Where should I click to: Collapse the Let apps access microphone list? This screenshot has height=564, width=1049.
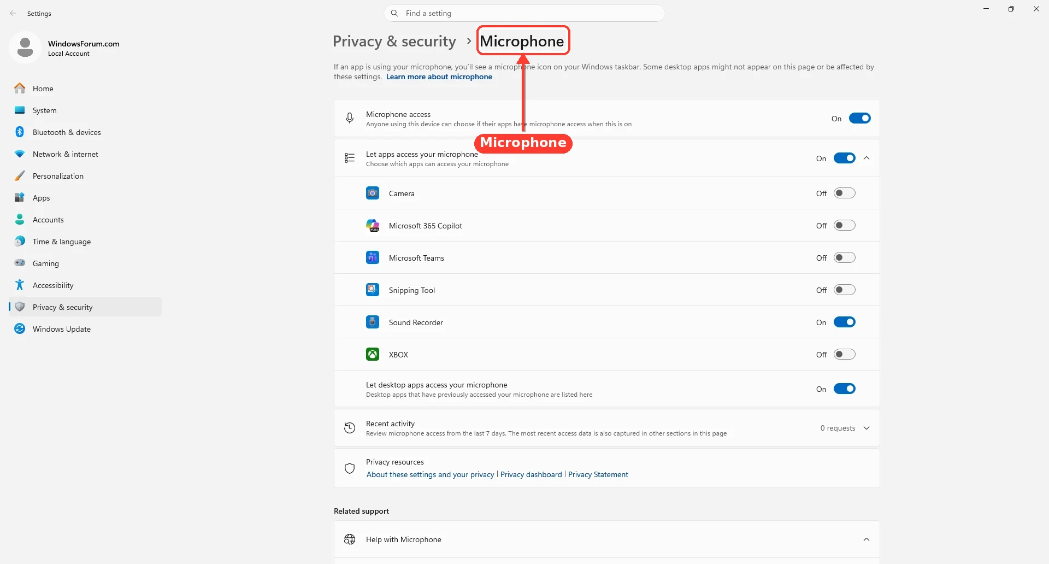867,158
